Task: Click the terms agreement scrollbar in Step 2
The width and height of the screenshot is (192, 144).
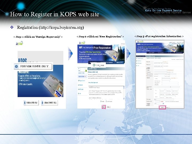Action: click(x=124, y=93)
